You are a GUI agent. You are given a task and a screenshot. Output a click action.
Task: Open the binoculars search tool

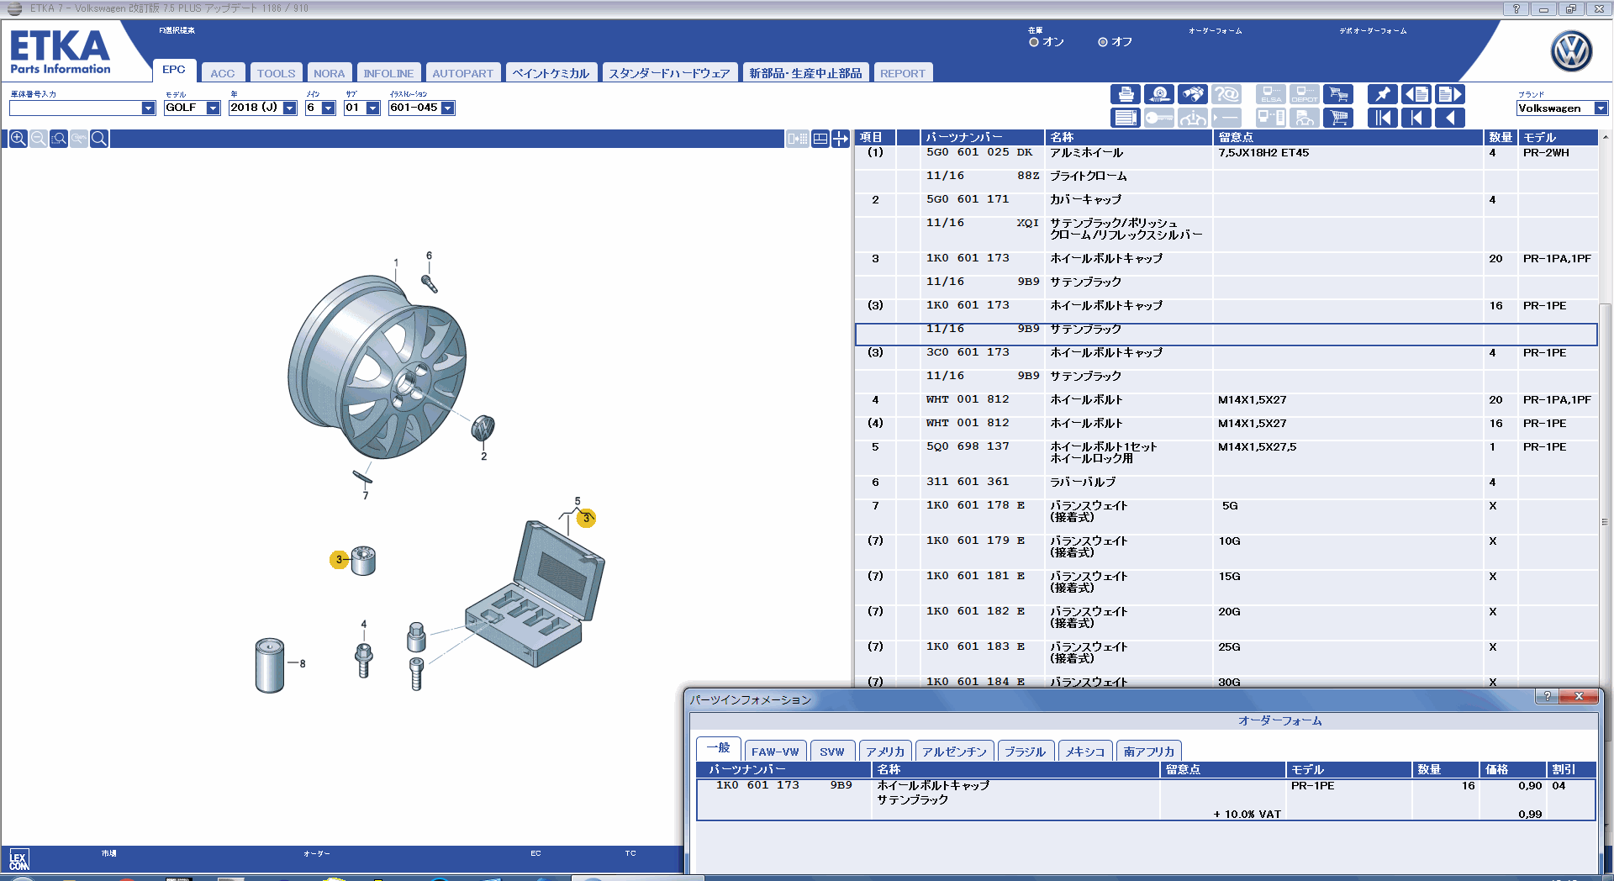point(1193,94)
